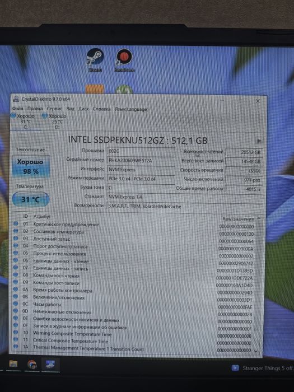Click the transfer mode field PCIe 3.0 x4
Image resolution: width=294 pixels, height=392 pixels.
click(x=141, y=179)
